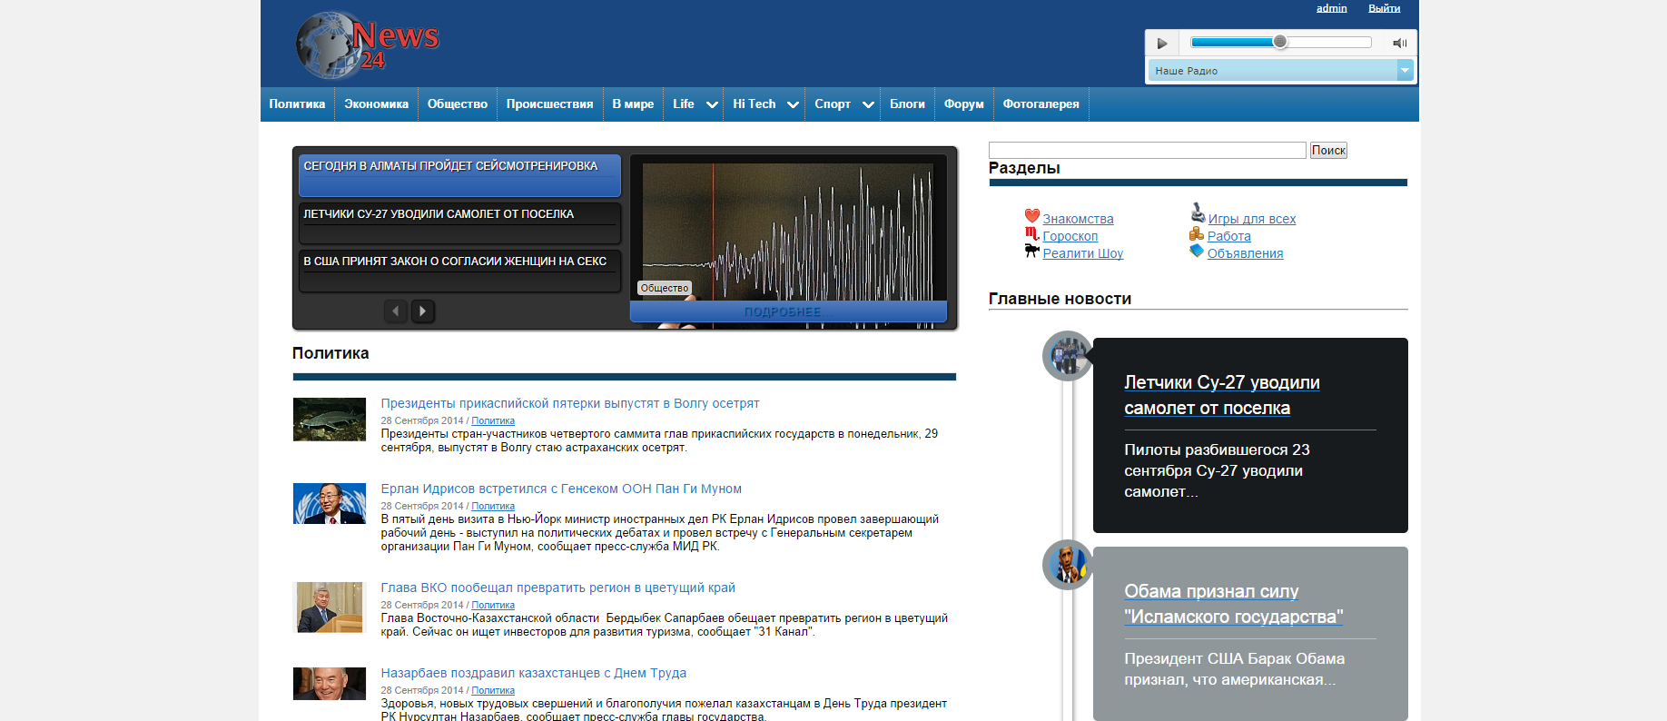1667x721 pixels.
Task: Focus the search input field
Action: point(1147,150)
